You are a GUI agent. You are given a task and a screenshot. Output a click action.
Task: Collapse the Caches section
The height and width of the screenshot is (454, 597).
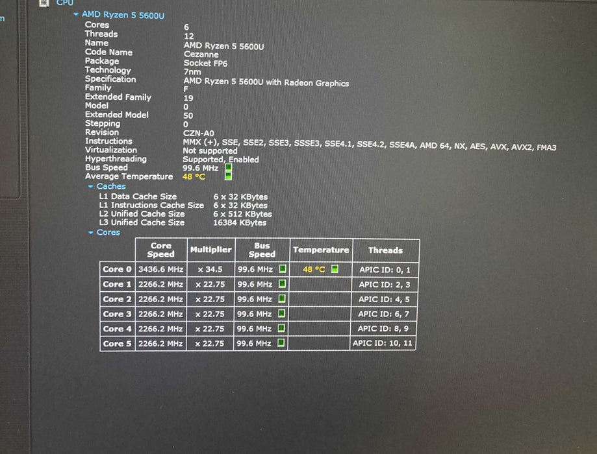91,187
